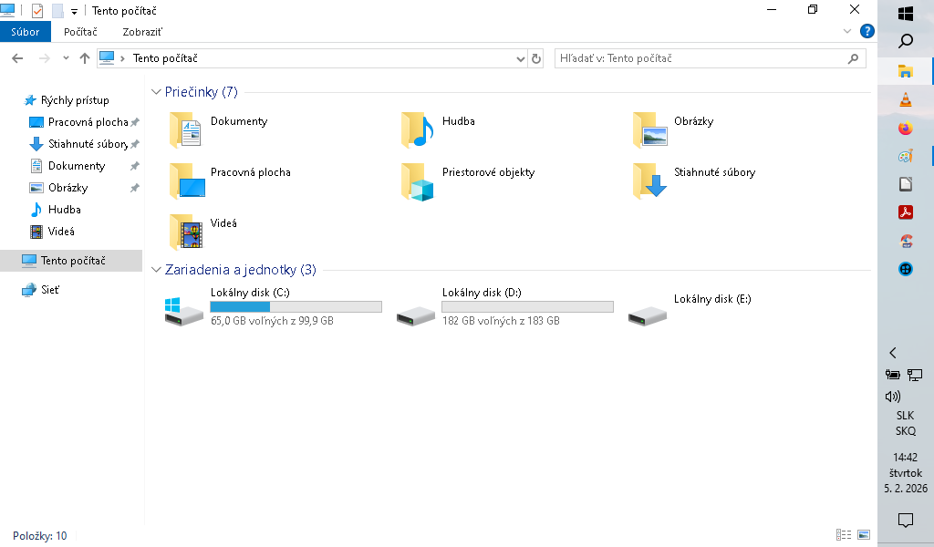This screenshot has height=547, width=934.
Task: Switch to details view layout
Action: click(843, 535)
